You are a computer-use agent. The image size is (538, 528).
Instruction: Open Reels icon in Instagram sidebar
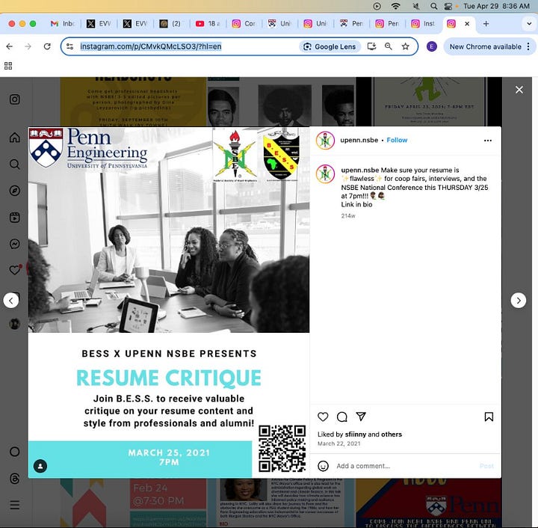(x=14, y=218)
